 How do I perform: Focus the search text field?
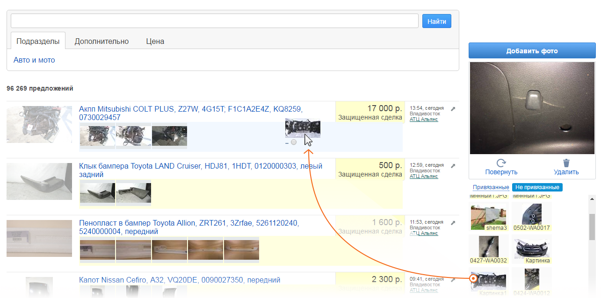[214, 21]
